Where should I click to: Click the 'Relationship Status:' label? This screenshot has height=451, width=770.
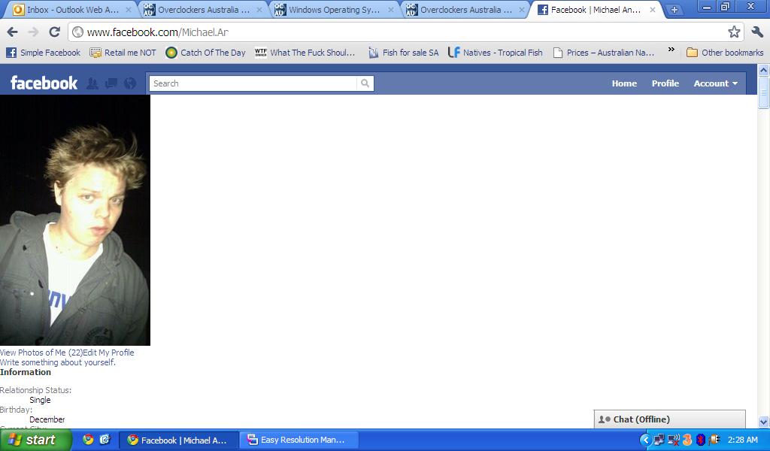point(36,390)
